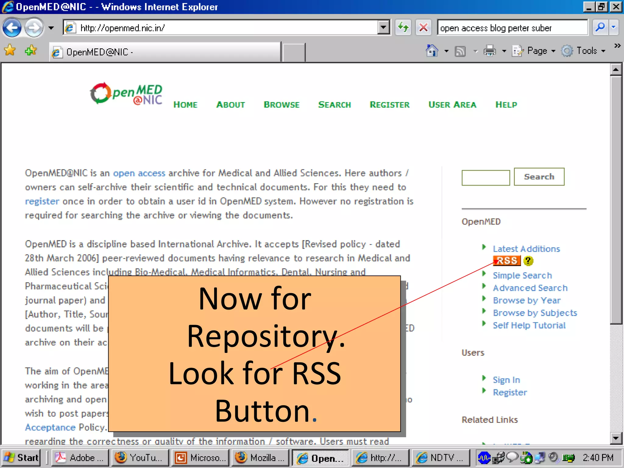624x468 pixels.
Task: Click the browser Forward arrow button
Action: point(34,28)
